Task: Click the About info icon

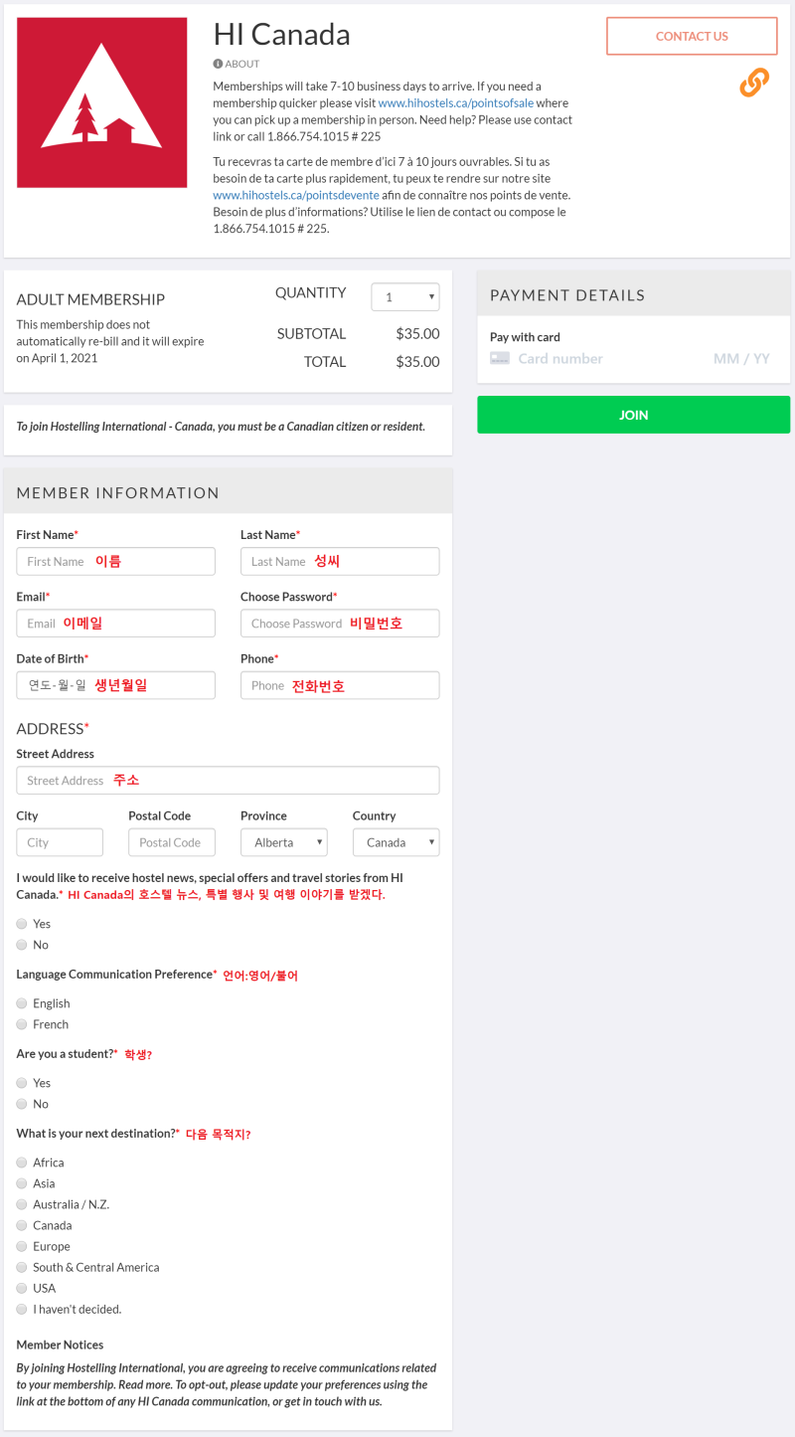Action: tap(218, 64)
